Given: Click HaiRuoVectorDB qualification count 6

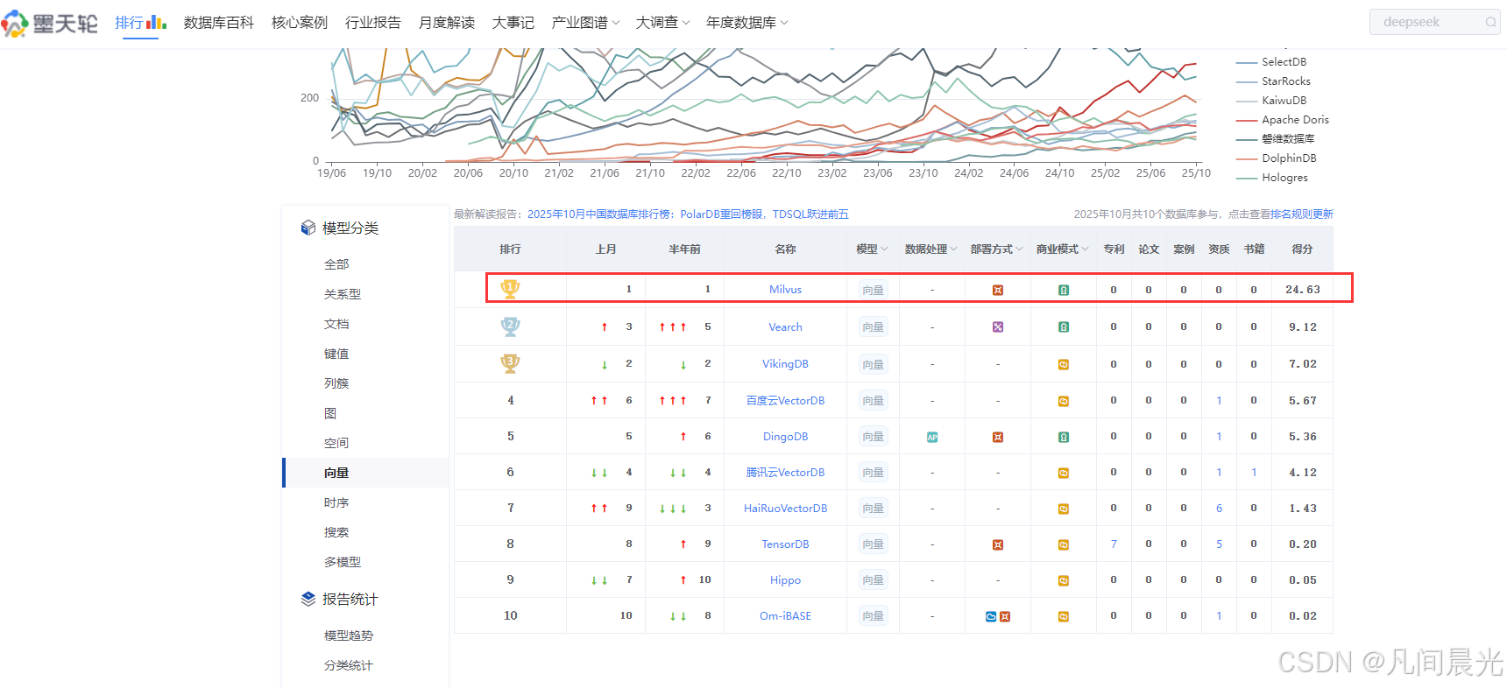Looking at the screenshot, I should coord(1219,509).
